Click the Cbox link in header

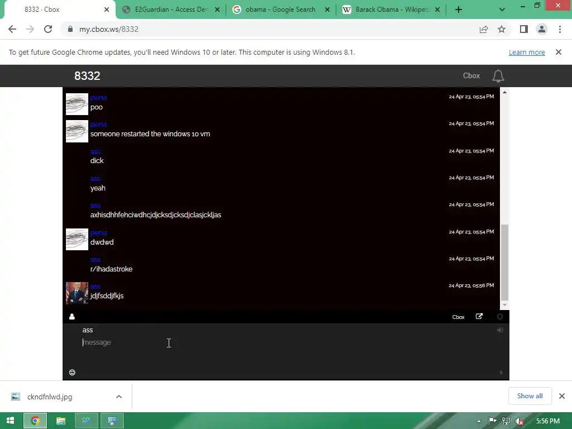click(471, 75)
